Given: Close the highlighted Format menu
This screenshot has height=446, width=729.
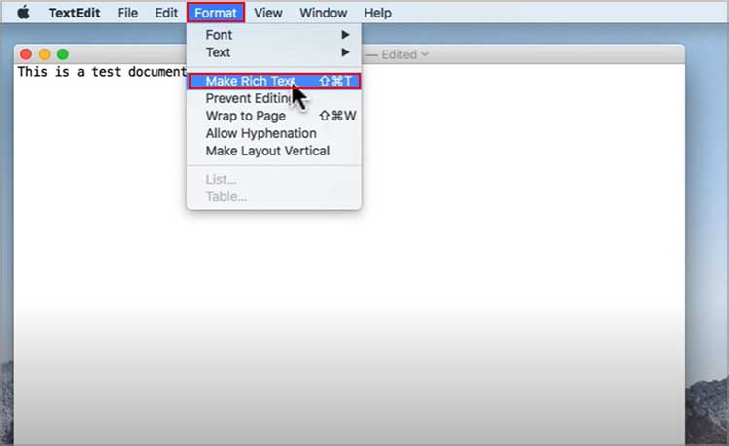Looking at the screenshot, I should coord(216,13).
